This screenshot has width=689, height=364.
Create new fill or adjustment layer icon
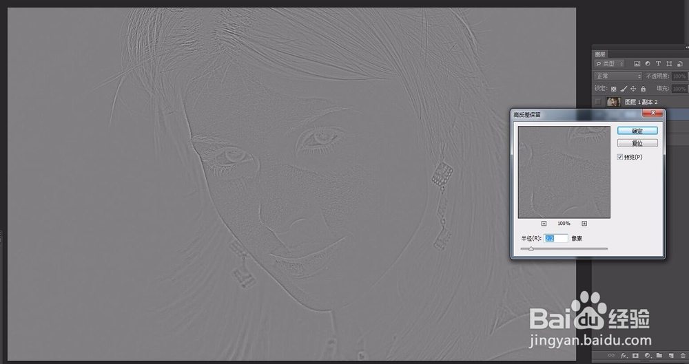click(647, 356)
